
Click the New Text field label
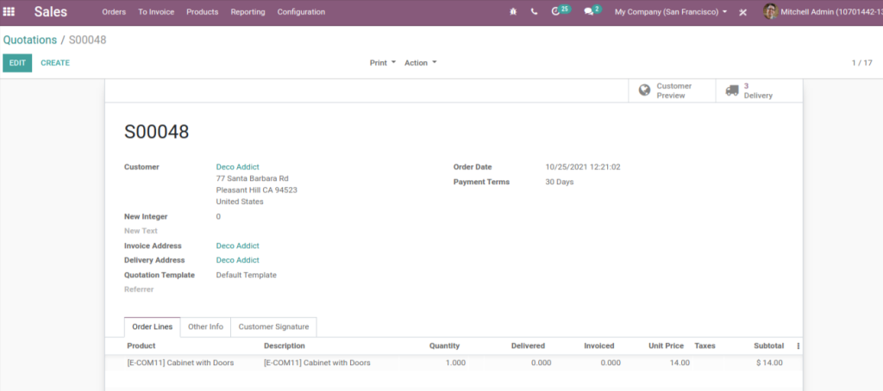(x=141, y=231)
